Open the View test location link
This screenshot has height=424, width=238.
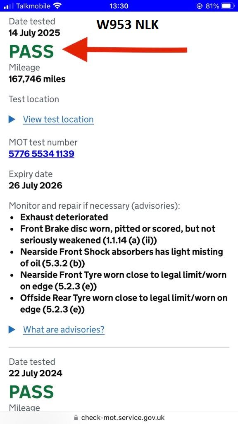(x=58, y=120)
